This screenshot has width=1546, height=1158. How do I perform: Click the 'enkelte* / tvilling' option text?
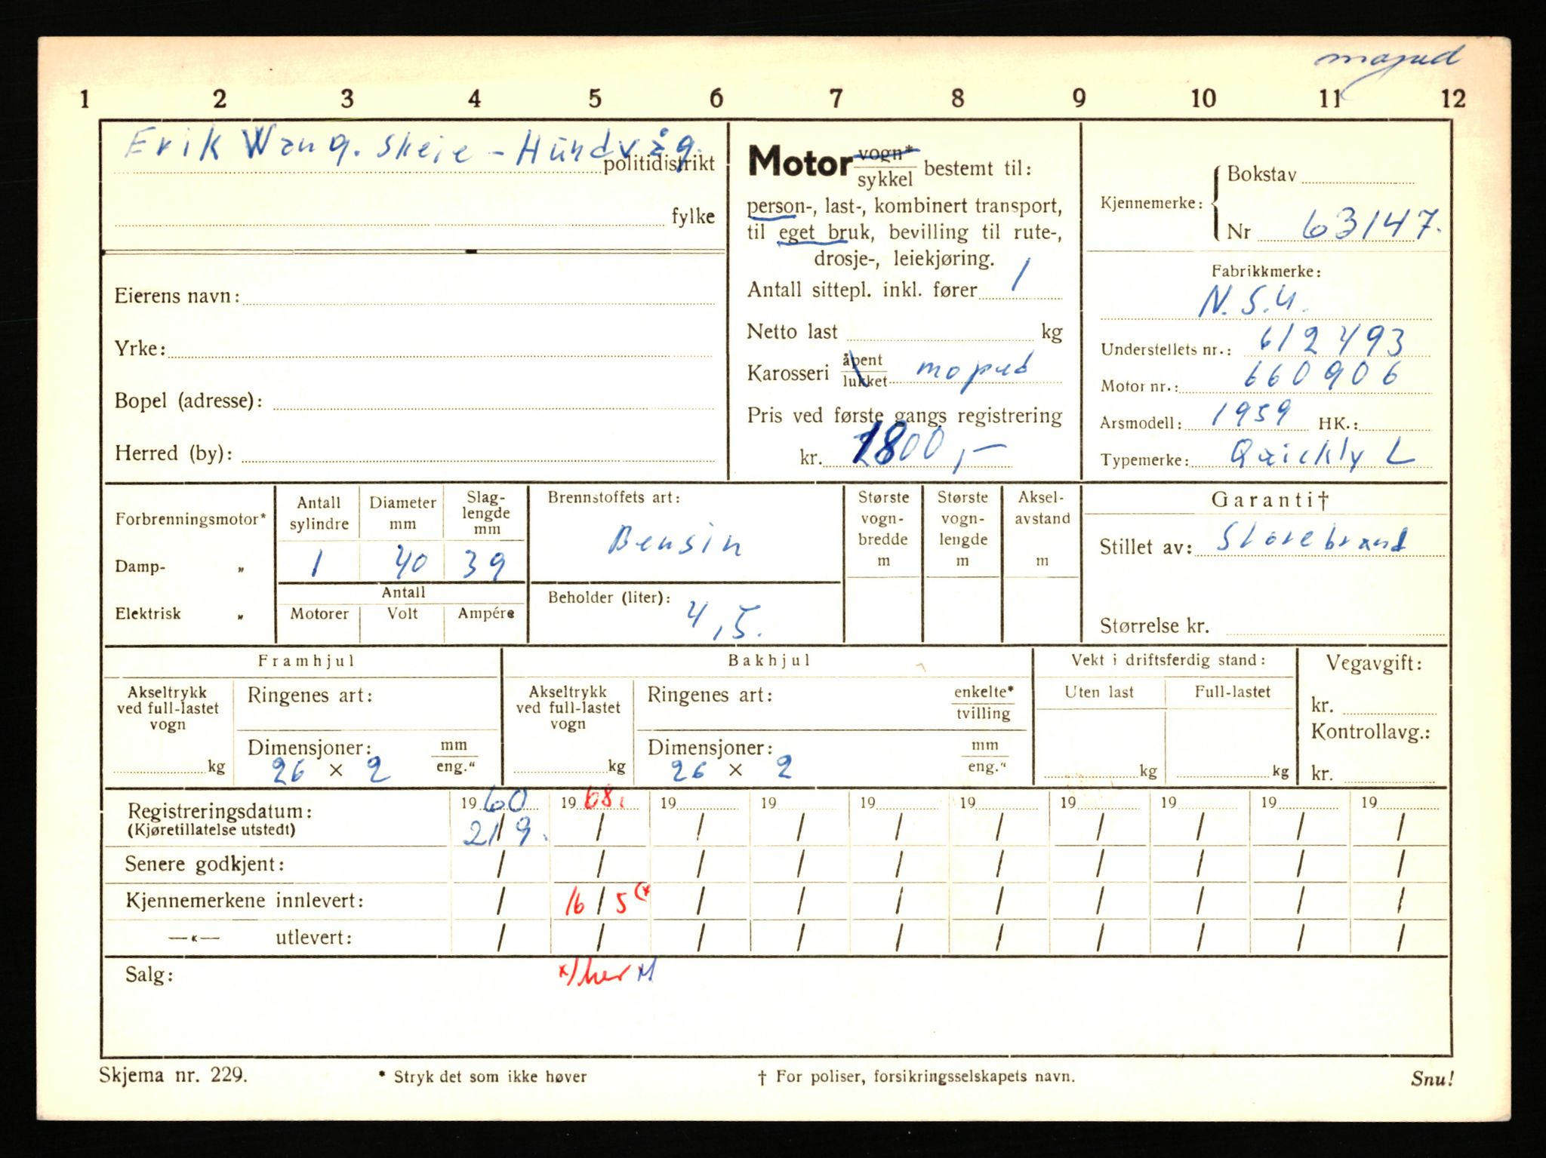click(x=983, y=702)
